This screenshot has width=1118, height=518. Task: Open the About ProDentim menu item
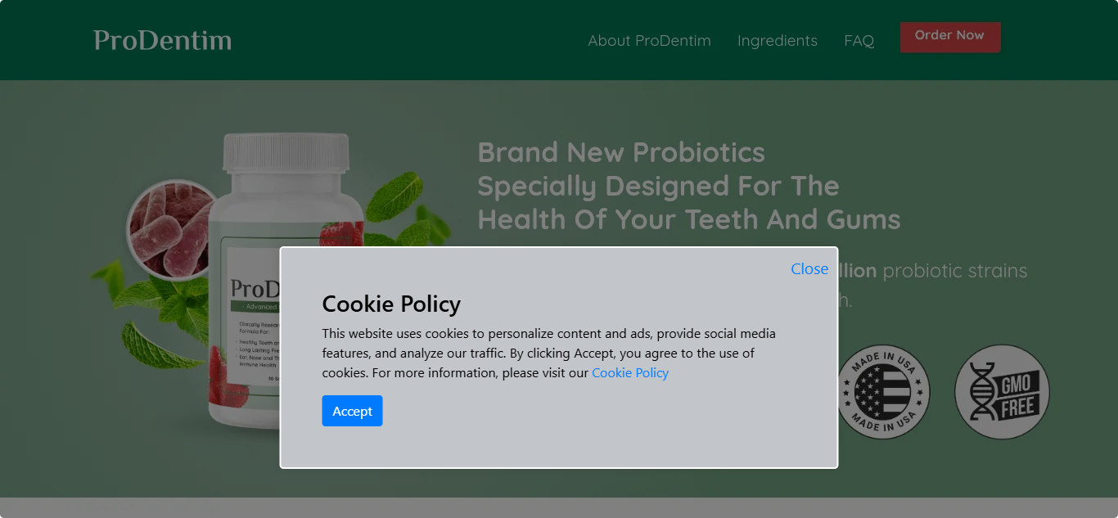[649, 41]
